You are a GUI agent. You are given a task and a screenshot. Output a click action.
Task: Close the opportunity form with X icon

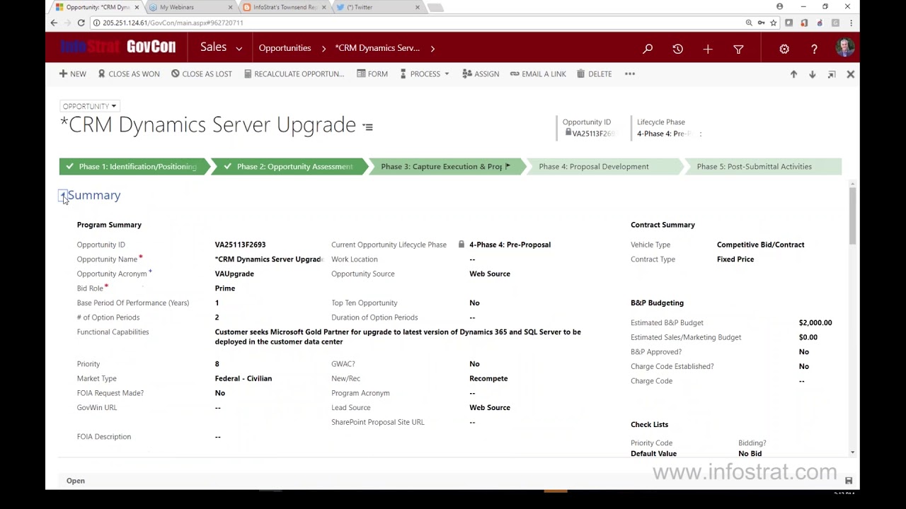click(851, 74)
